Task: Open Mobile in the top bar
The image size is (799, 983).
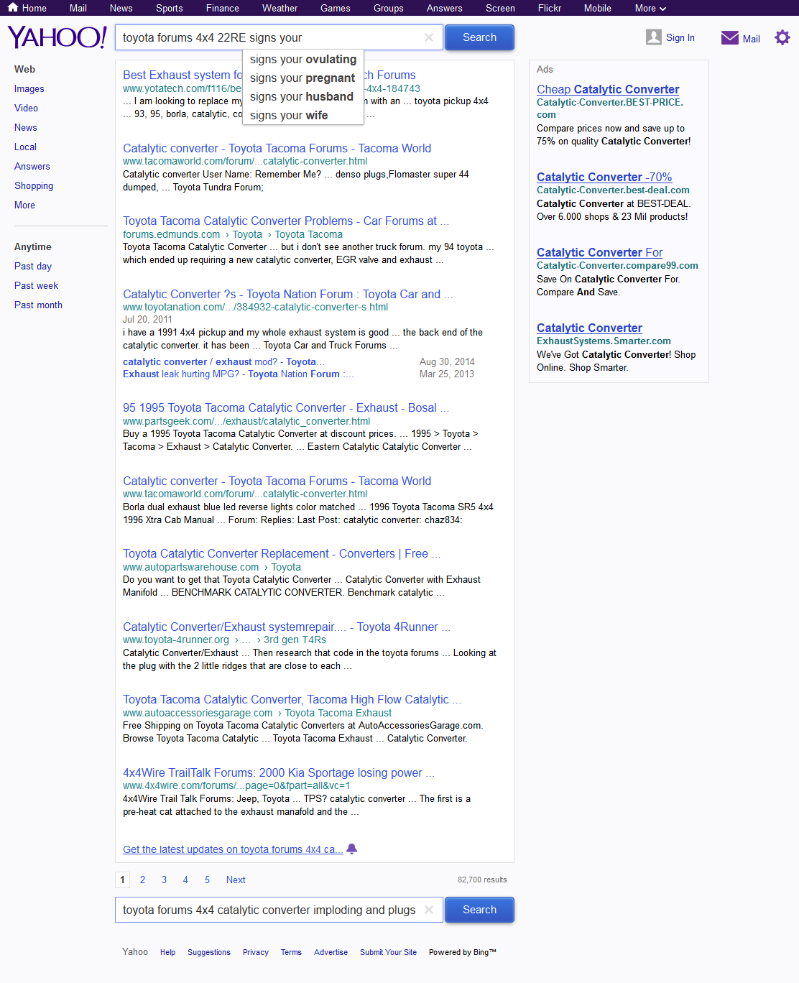Action: coord(598,8)
